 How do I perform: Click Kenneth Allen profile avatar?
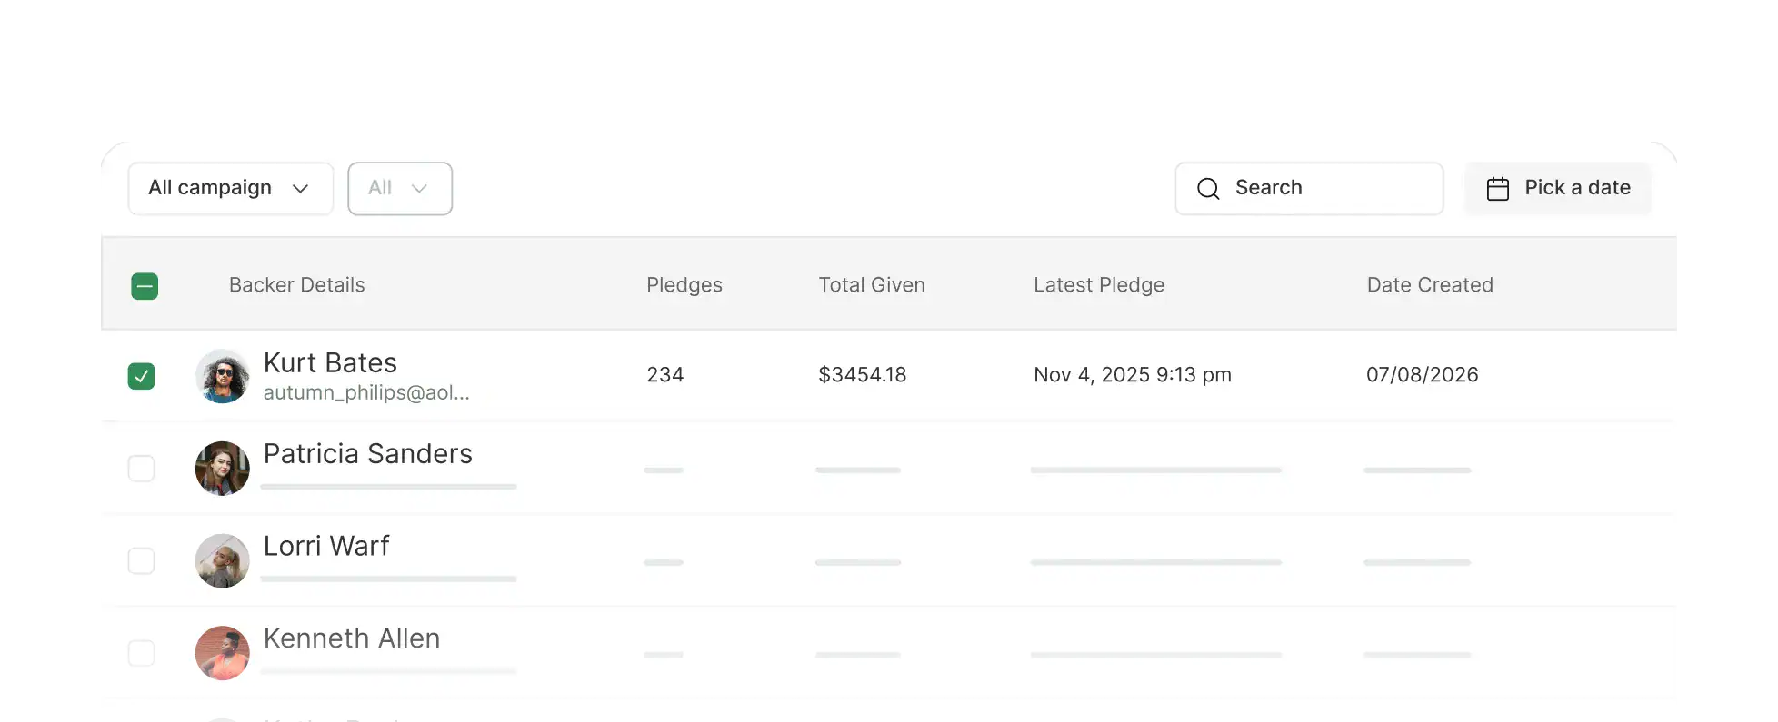pos(223,653)
